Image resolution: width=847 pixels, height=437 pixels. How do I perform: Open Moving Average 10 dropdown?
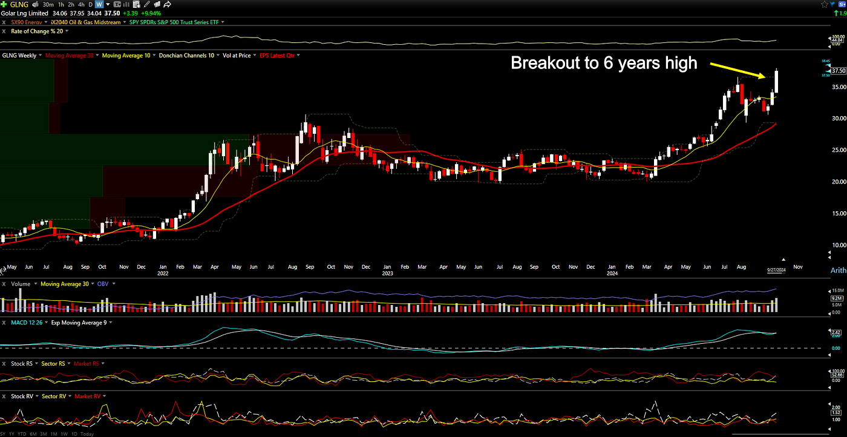[154, 56]
